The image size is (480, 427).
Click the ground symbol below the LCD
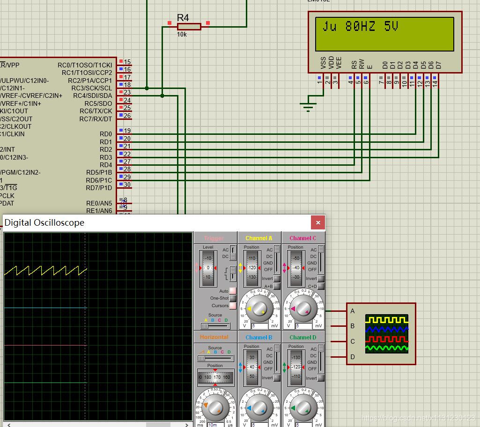click(308, 107)
